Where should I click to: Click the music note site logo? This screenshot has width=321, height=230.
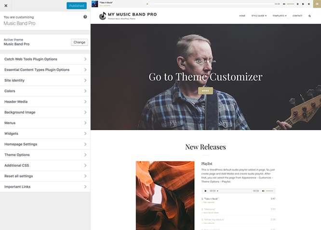[103, 16]
